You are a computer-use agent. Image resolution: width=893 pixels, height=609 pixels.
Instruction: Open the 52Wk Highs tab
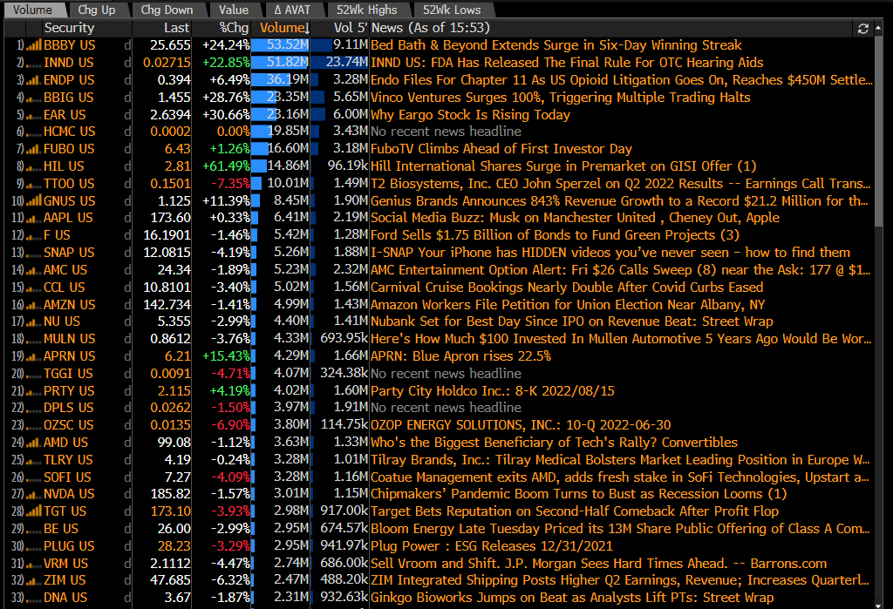(x=367, y=10)
